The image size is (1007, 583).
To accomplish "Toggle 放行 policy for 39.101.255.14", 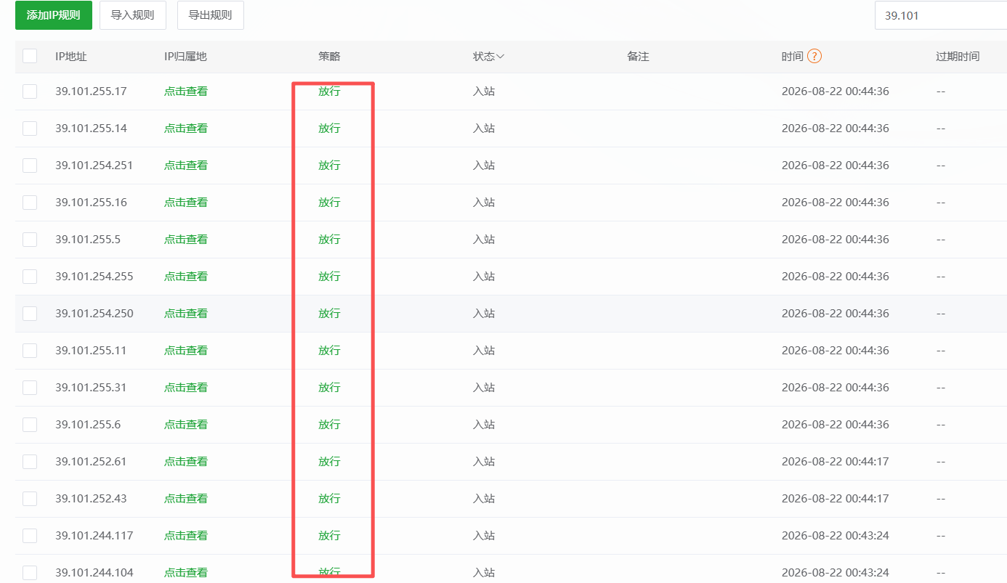I will (x=329, y=129).
